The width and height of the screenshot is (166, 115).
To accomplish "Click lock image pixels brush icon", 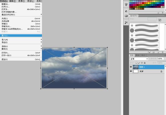I will [x=139, y=63].
